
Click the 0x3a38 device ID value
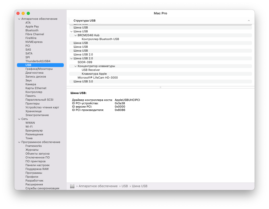coord(120,103)
